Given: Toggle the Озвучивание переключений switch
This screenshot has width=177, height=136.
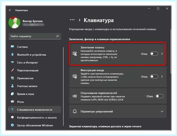Looking at the screenshot, I should pos(160,96).
